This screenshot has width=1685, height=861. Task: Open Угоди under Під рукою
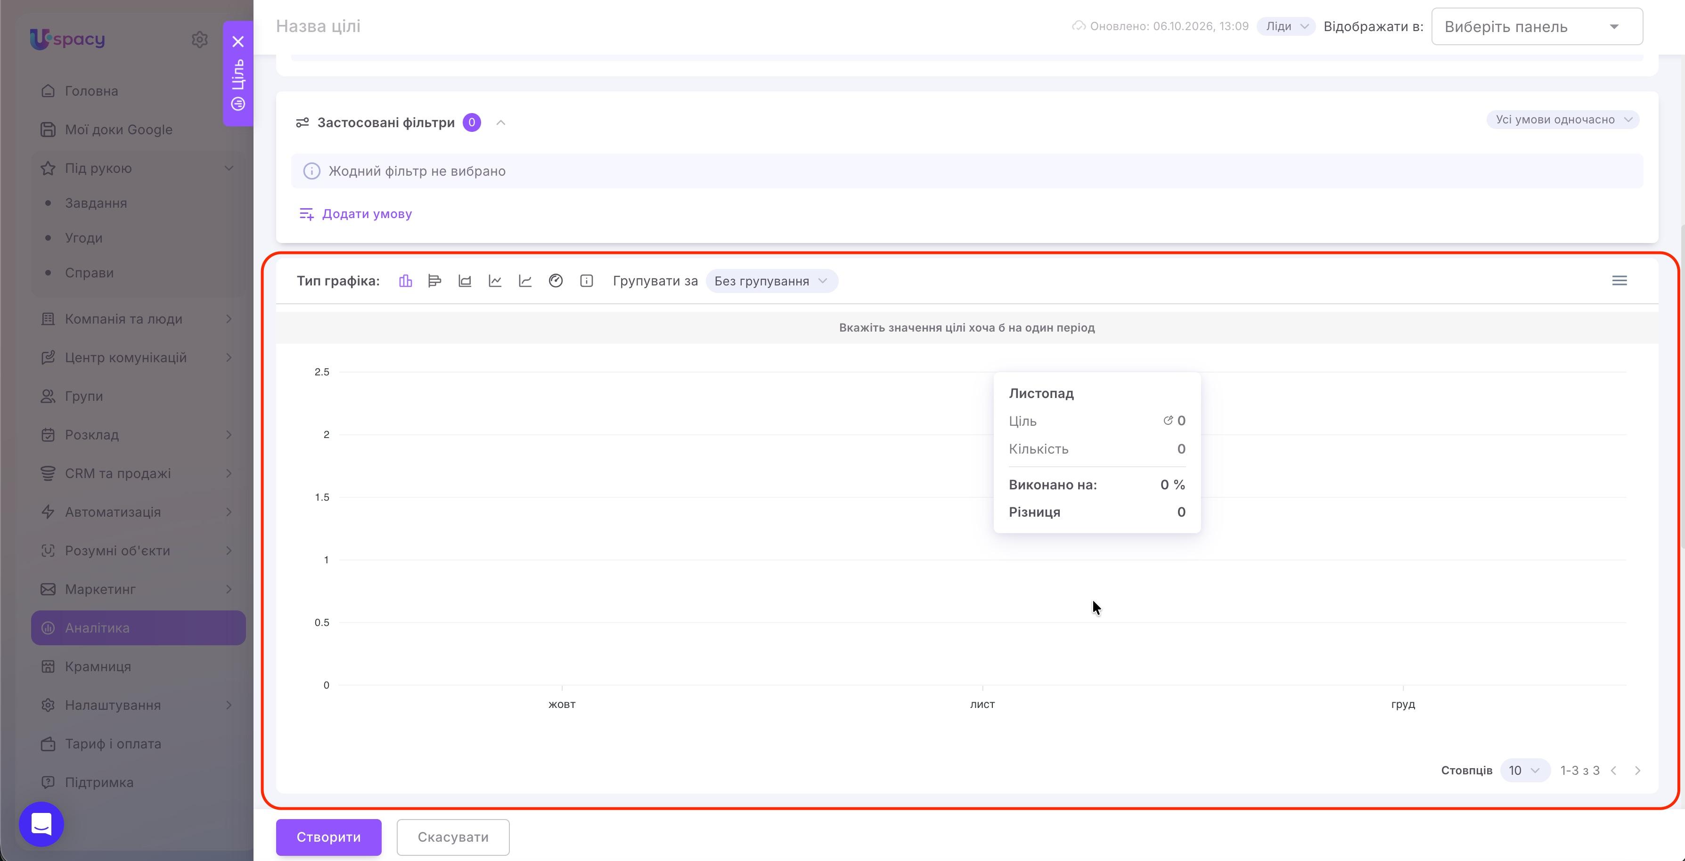[84, 238]
